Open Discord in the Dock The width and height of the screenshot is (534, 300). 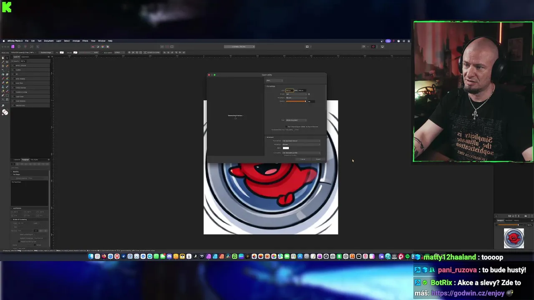pos(169,256)
